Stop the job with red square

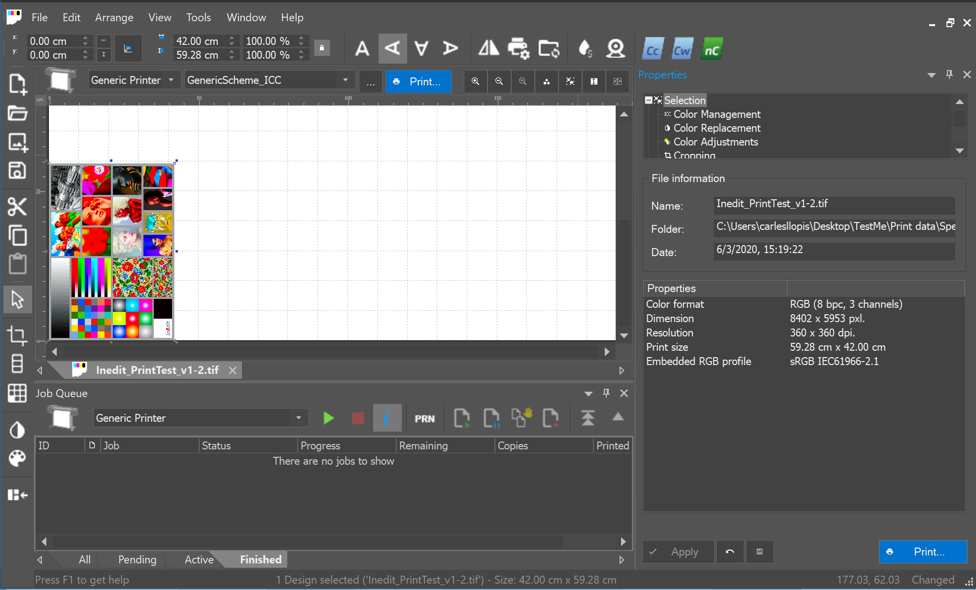click(358, 418)
